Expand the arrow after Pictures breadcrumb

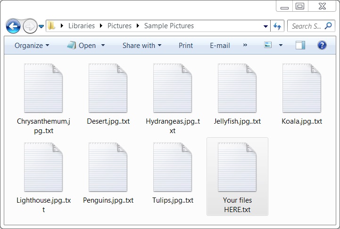click(138, 26)
